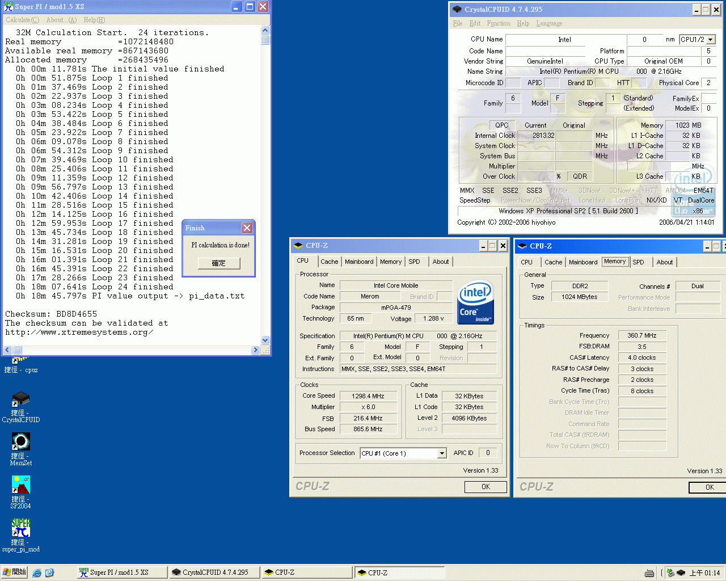726x581 pixels.
Task: Activate the first CPU-Z taskbar button
Action: click(x=307, y=572)
